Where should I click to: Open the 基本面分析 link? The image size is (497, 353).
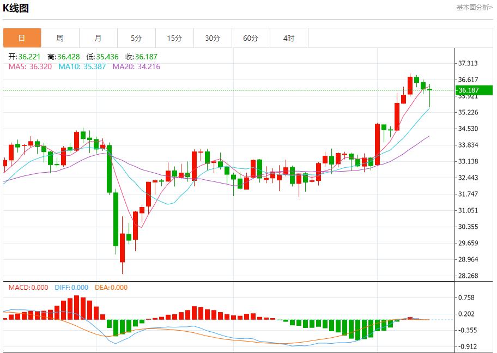pos(474,7)
